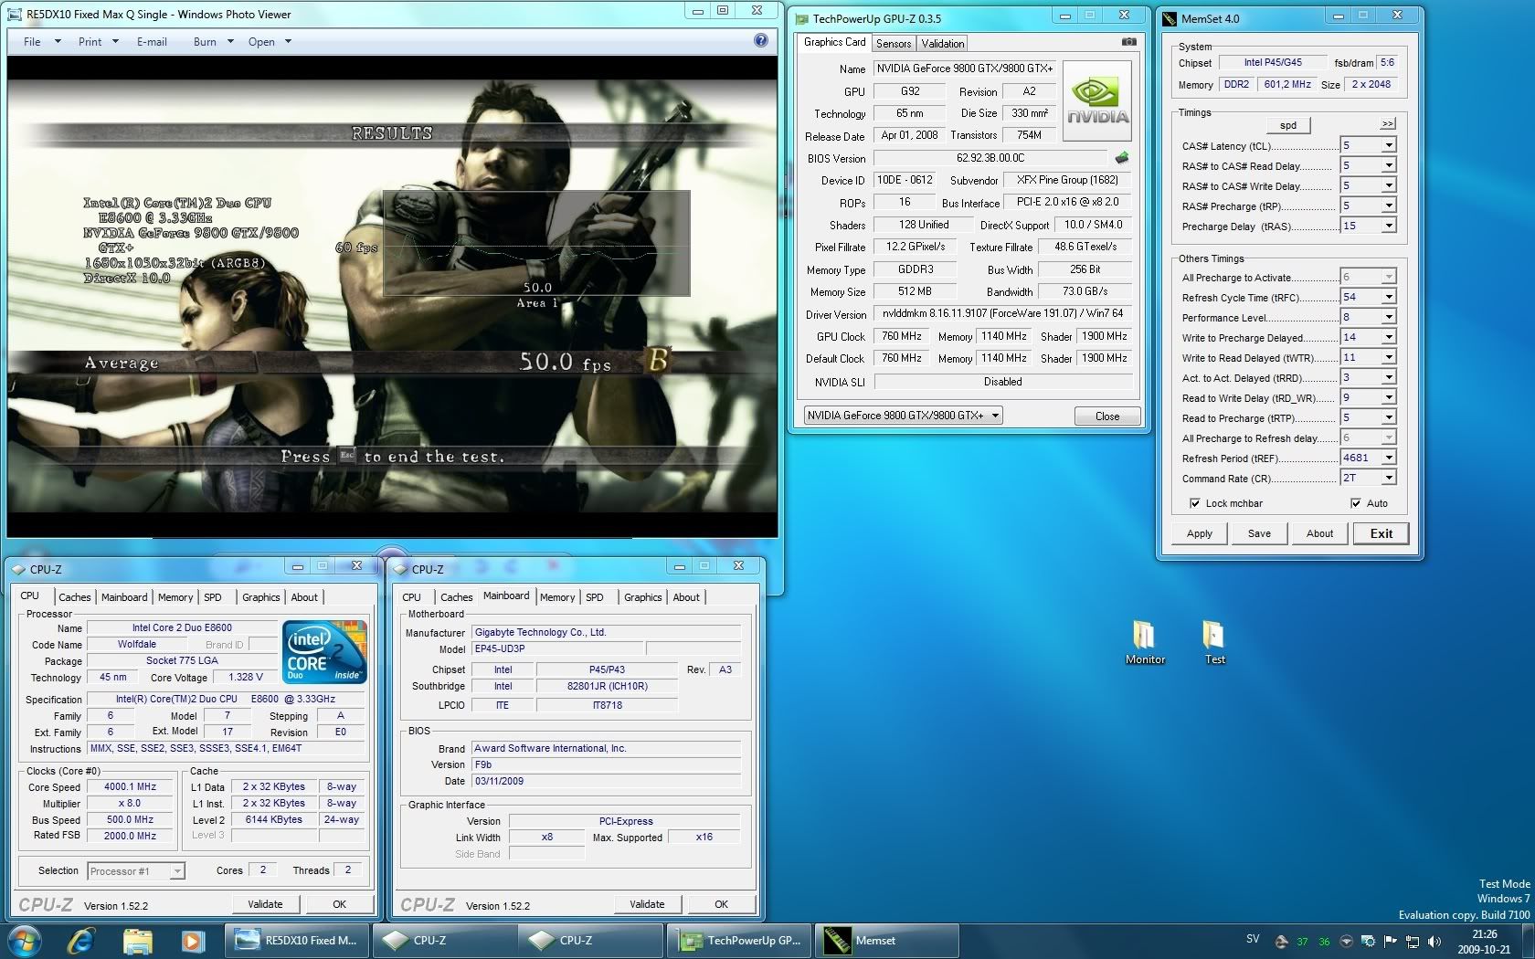Expand Command Rate (CR) dropdown
The width and height of the screenshot is (1535, 959).
1389,478
